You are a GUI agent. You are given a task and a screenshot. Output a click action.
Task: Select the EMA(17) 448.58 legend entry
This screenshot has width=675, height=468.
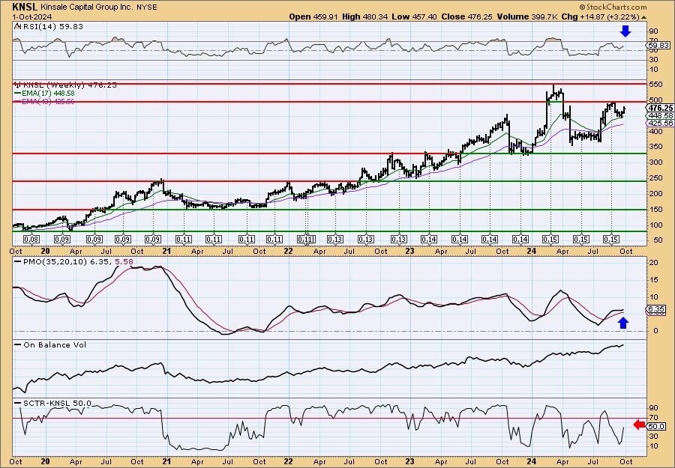(x=44, y=94)
